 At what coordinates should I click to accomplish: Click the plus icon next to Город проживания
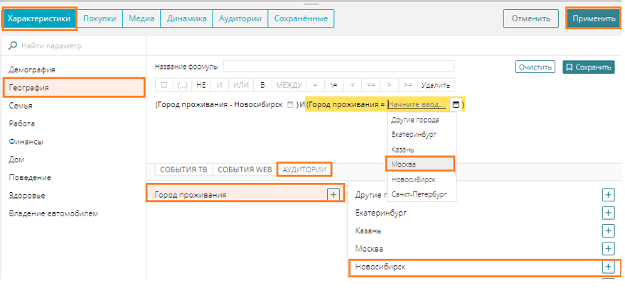[333, 194]
